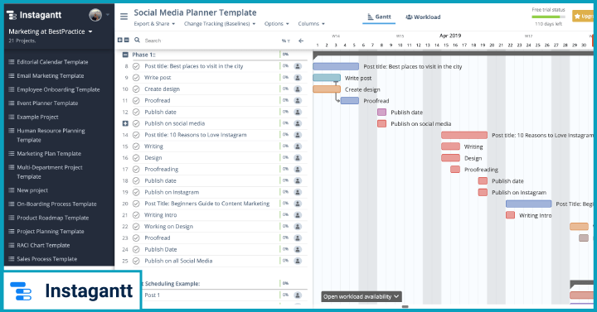Open Change Tracking (Baselines) dropdown
Screen dimensions: 597x312
220,23
